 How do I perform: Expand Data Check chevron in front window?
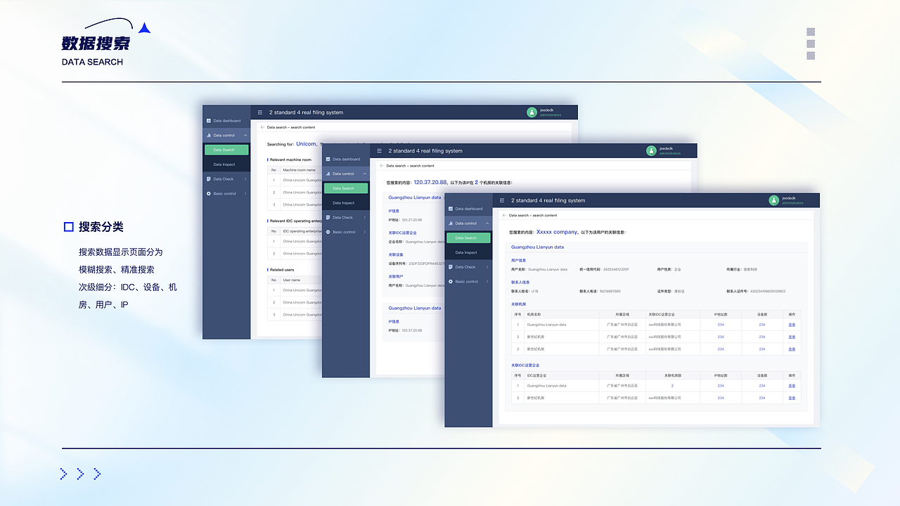[x=487, y=267]
